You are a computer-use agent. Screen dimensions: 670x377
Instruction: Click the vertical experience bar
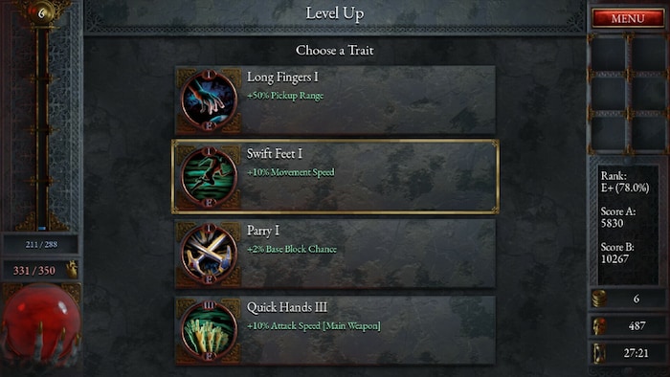tap(42, 128)
